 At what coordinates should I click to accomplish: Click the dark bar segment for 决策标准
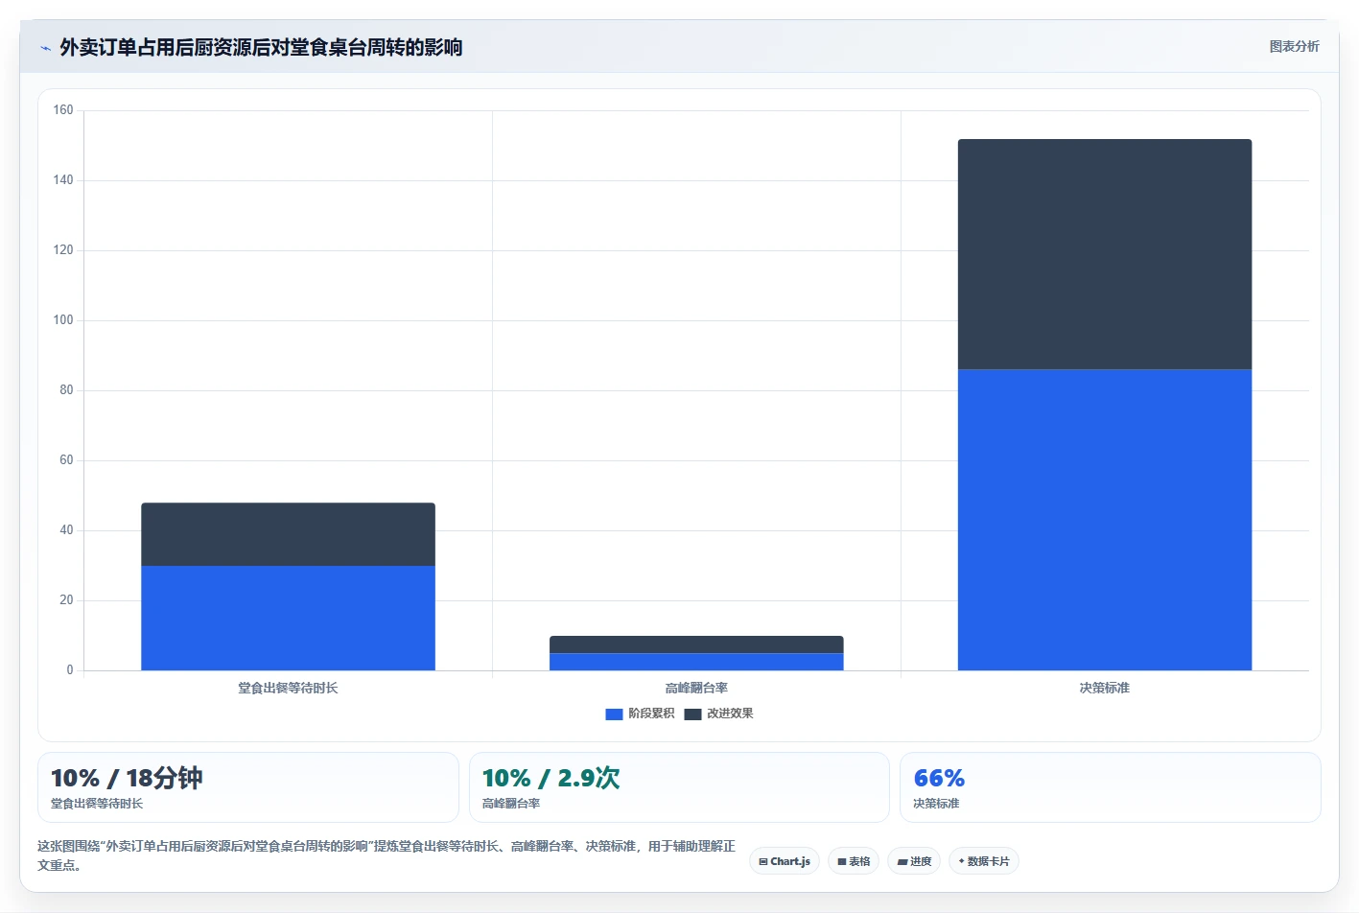coord(1105,254)
